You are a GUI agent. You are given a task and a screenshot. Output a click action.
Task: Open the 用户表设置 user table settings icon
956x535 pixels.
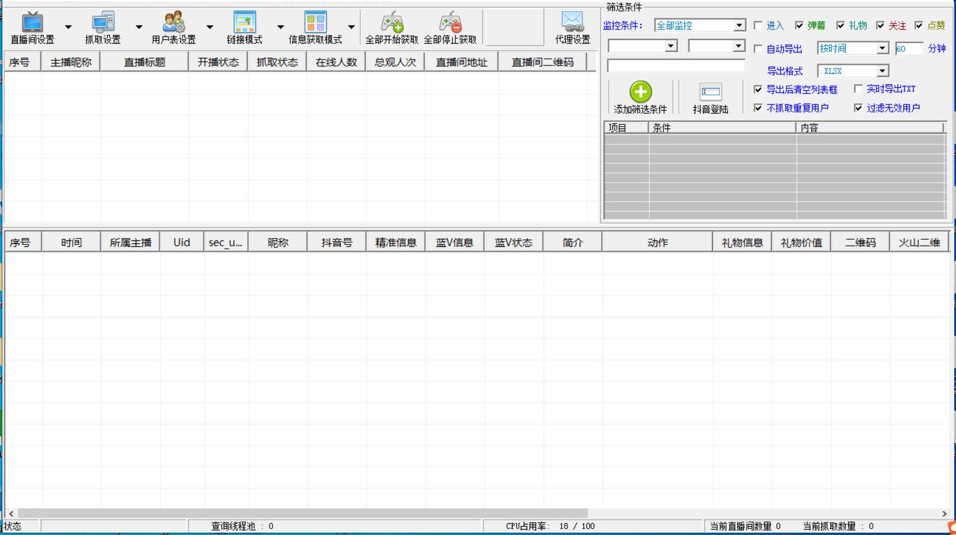pos(173,22)
